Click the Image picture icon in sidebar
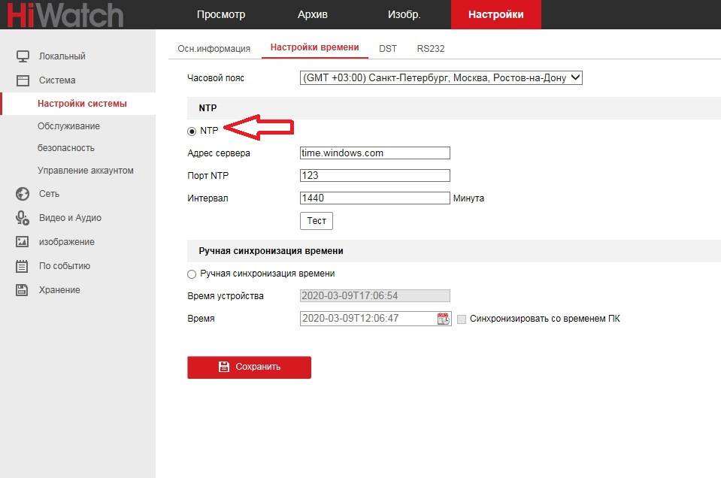Image resolution: width=721 pixels, height=478 pixels. 23,242
